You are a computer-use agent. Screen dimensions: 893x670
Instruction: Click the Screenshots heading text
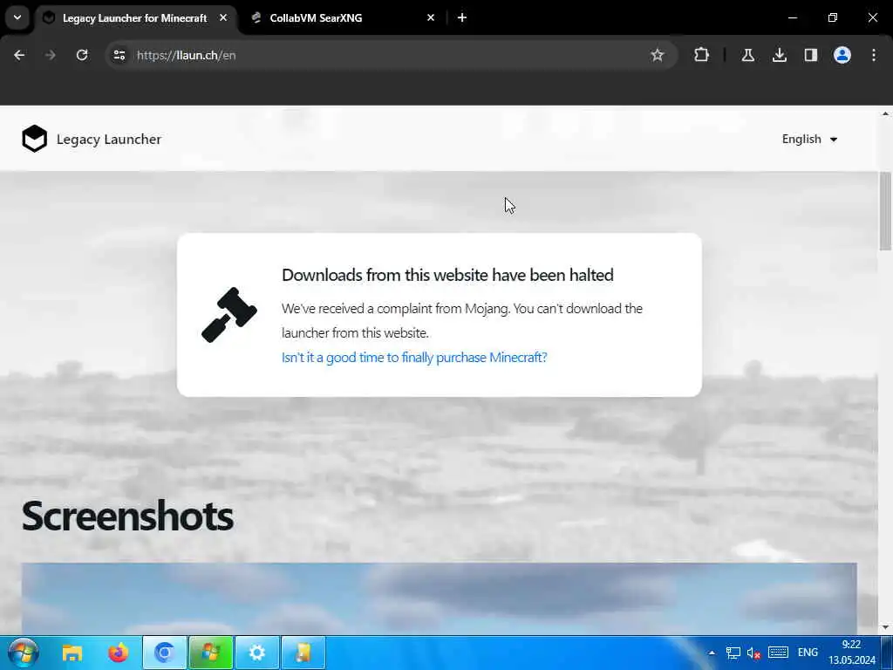[x=127, y=516]
